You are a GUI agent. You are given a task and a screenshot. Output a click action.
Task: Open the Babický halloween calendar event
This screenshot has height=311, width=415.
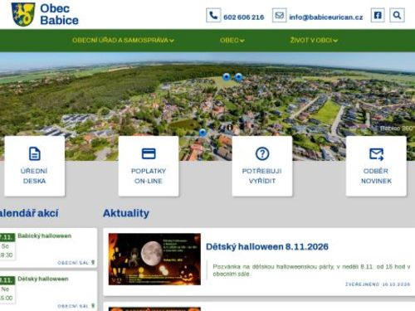point(45,236)
